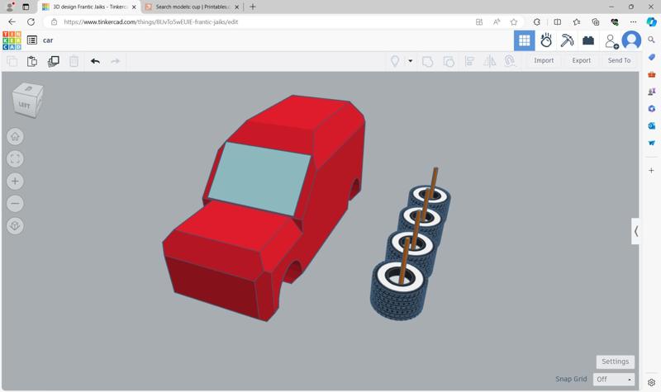
Task: Expand the collapsed shapes panel chevron
Action: 636,232
